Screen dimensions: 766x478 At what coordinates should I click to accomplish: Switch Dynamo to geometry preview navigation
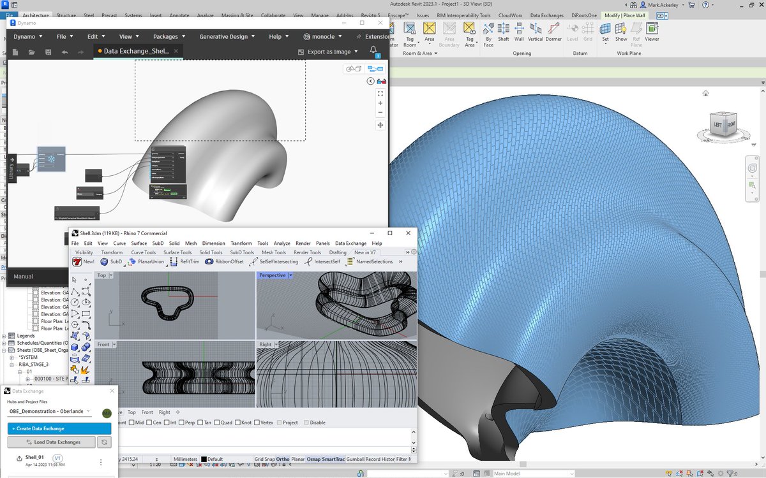click(x=353, y=69)
